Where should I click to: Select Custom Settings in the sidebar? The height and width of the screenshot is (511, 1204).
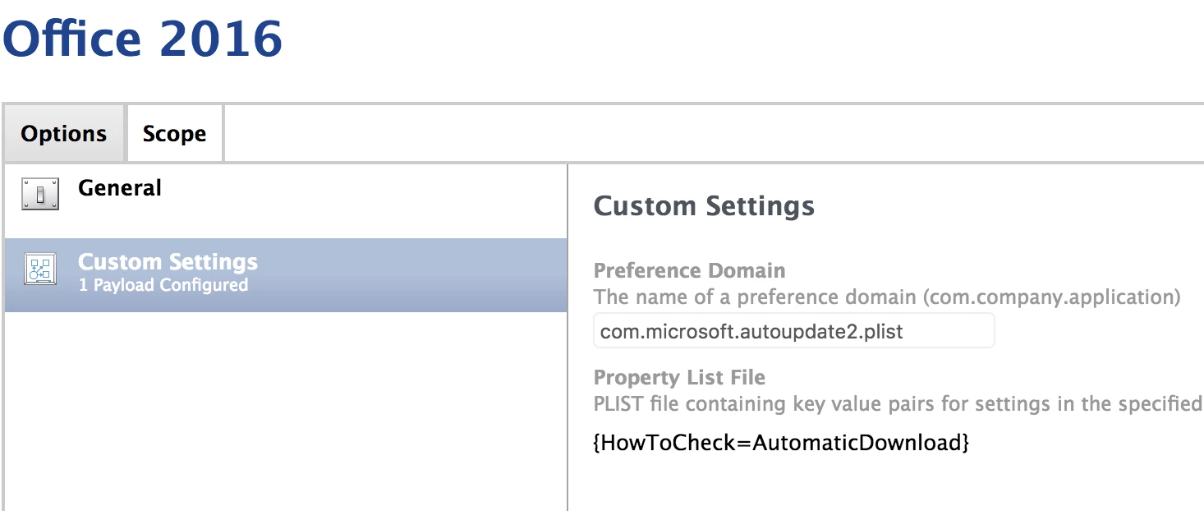[286, 275]
